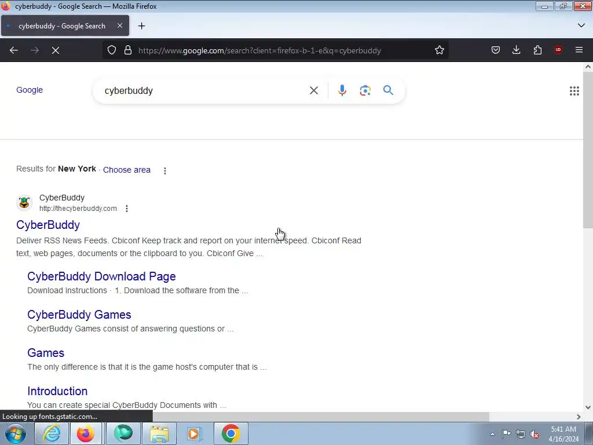Click the horizontal scroll right arrow
Image resolution: width=593 pixels, height=445 pixels.
click(x=579, y=417)
